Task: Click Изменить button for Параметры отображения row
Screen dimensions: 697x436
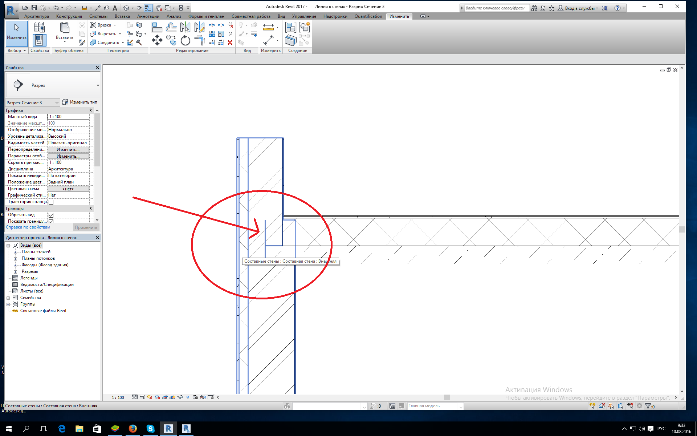Action: pos(68,156)
